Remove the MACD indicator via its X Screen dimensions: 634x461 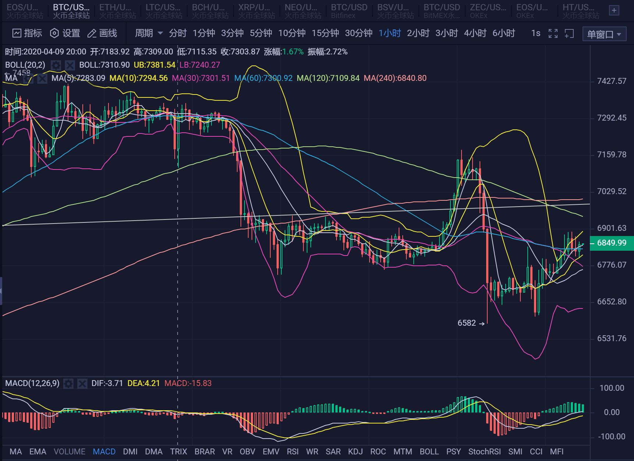(x=82, y=383)
